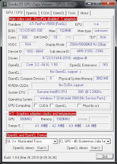The height and width of the screenshot is (164, 117).
Task: Click the Mem type field showing unknown
Action: tap(101, 31)
